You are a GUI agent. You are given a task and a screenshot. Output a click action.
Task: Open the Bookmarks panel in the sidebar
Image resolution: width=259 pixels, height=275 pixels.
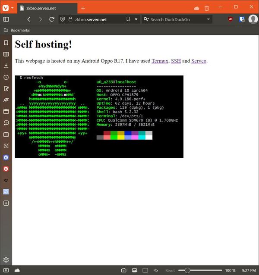[6, 43]
